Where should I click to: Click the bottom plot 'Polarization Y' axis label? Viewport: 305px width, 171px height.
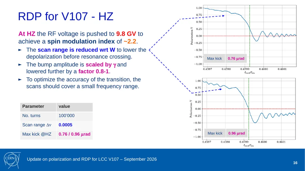pyautogui.click(x=191, y=109)
